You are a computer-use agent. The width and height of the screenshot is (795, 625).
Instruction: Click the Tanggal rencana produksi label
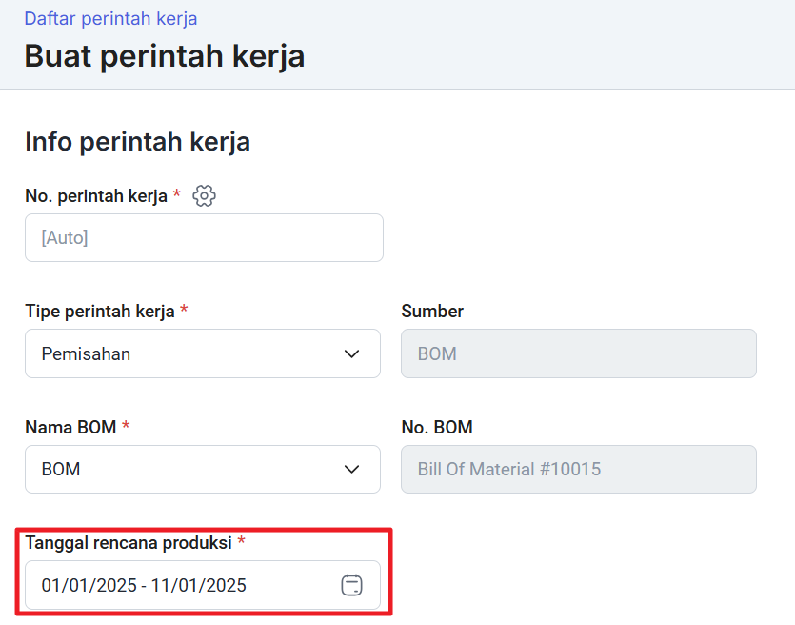(129, 543)
